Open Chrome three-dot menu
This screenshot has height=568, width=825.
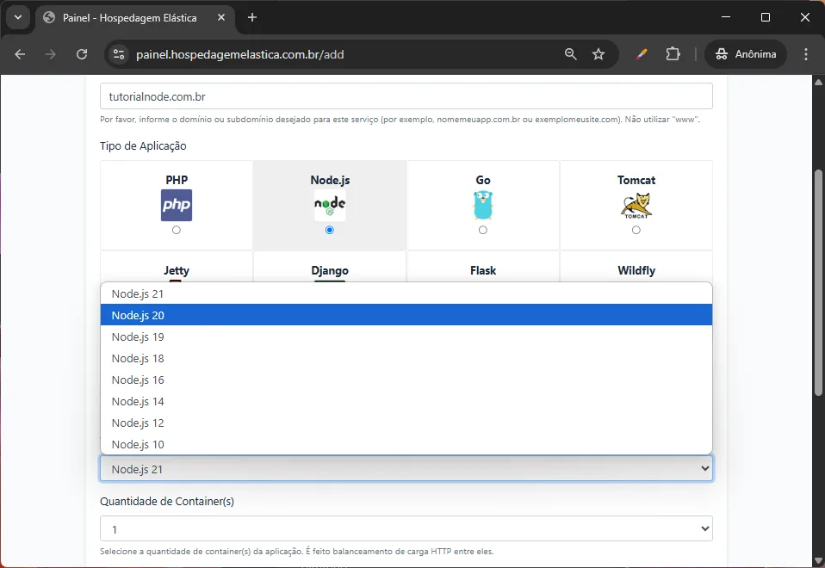(x=805, y=54)
